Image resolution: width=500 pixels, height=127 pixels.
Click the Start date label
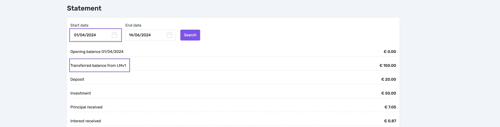point(79,25)
